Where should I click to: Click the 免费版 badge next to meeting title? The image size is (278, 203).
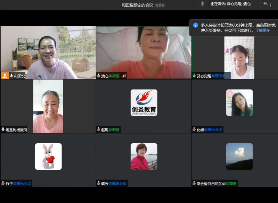(160, 5)
